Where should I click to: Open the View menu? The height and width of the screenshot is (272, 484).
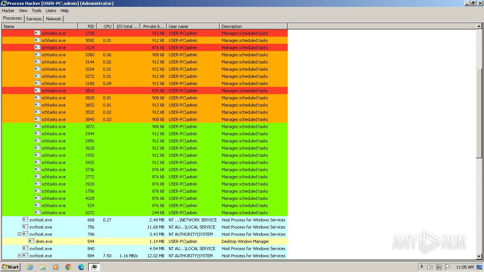(x=23, y=11)
